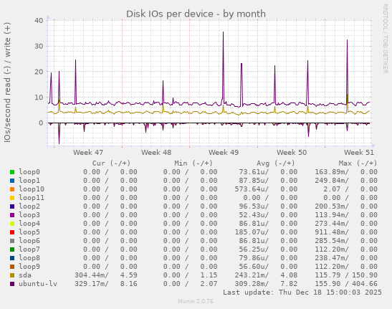
Task: Click the Min (-/+) column header
Action: click(193, 163)
